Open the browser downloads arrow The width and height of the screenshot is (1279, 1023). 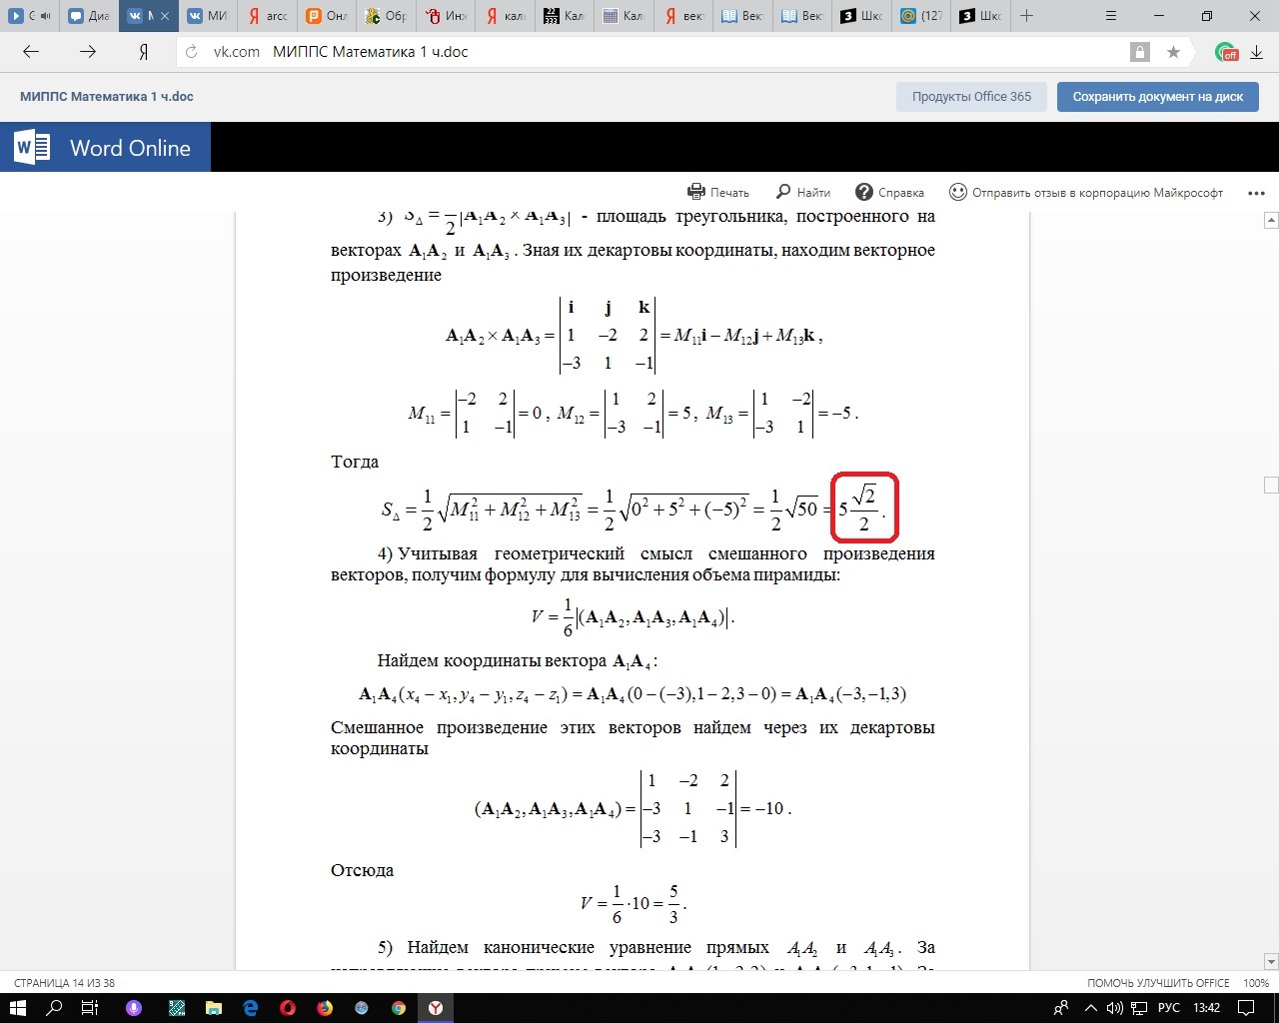point(1256,52)
